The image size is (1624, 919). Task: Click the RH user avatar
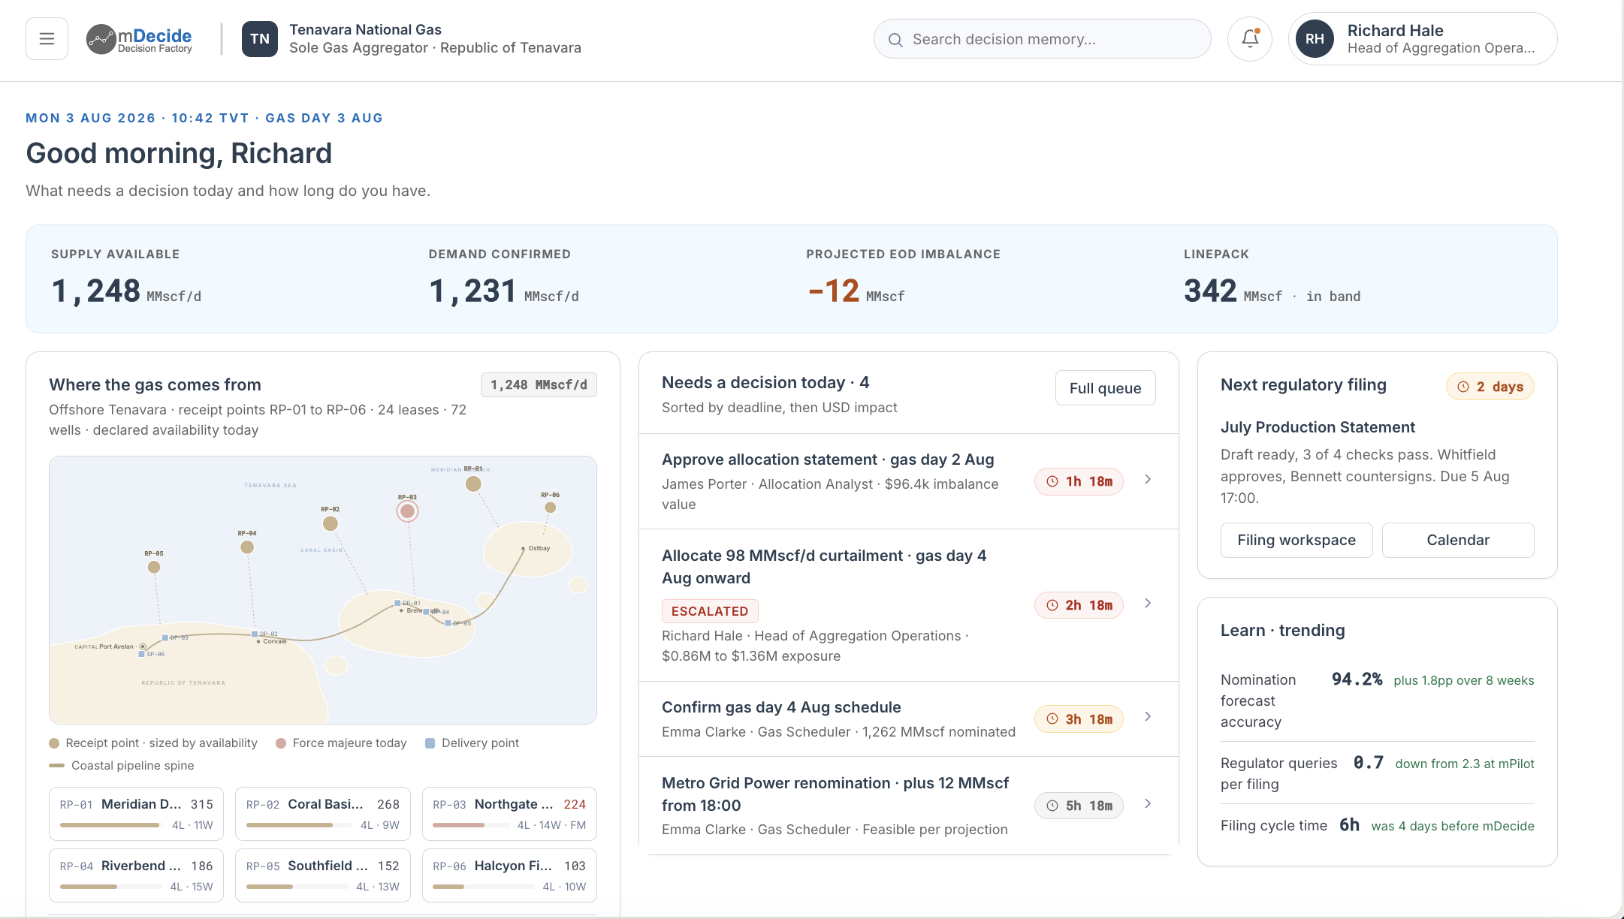pyautogui.click(x=1315, y=39)
